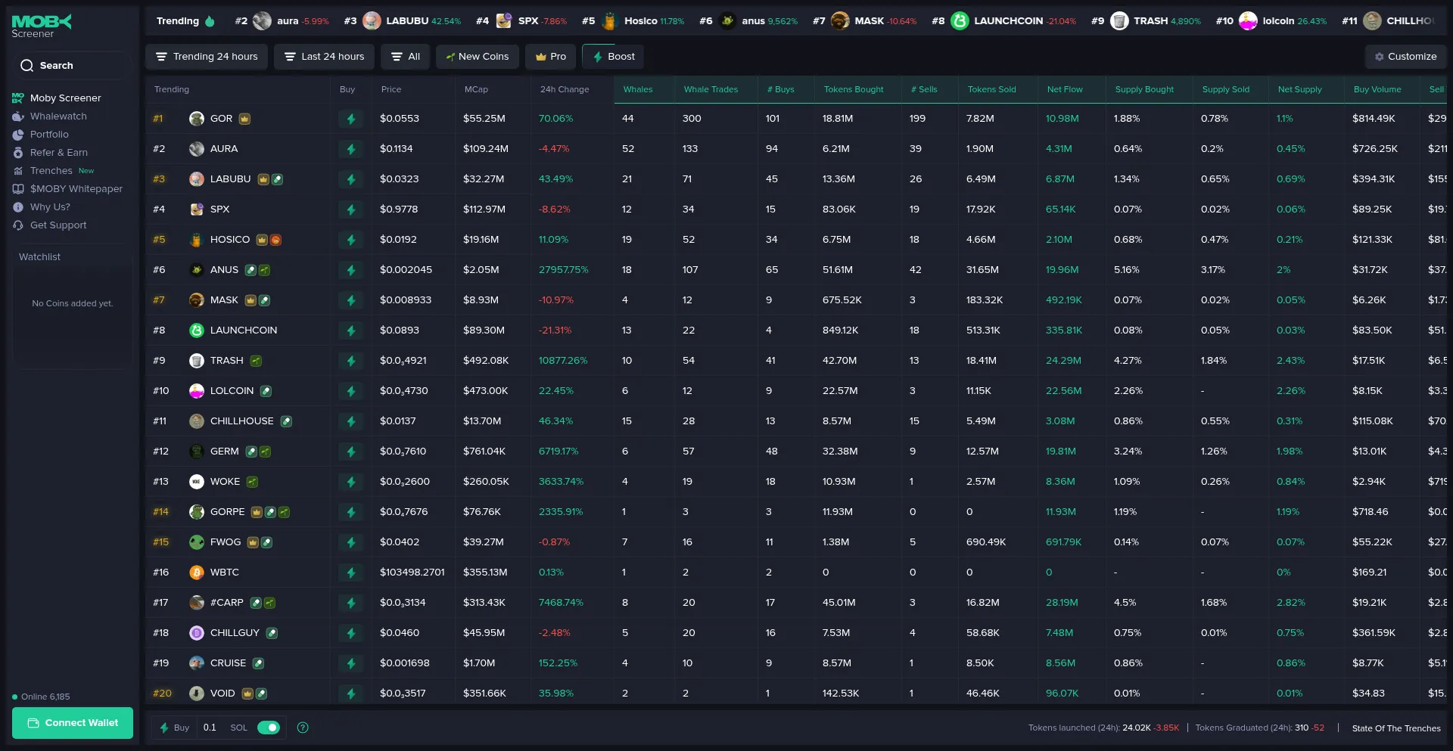Click the State Of The Trenches link
Image resolution: width=1453 pixels, height=751 pixels.
1395,728
